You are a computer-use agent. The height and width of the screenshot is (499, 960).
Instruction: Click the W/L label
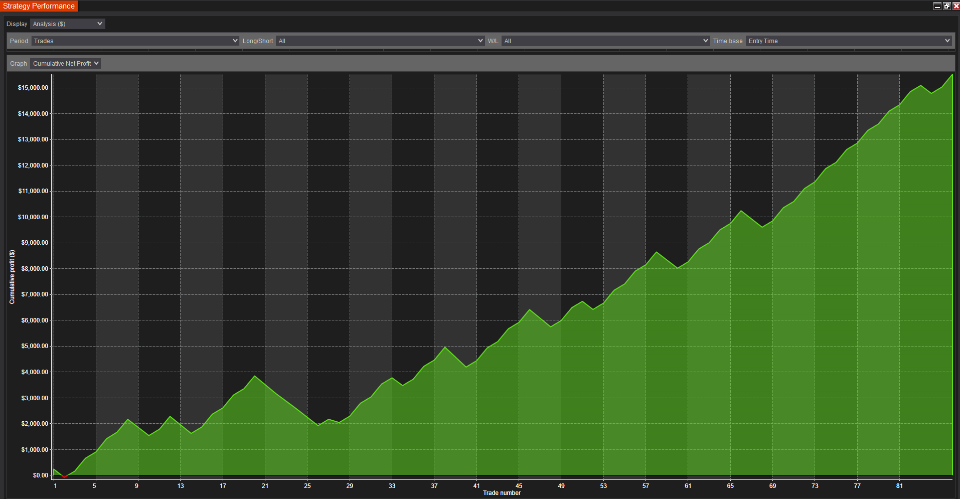(493, 41)
